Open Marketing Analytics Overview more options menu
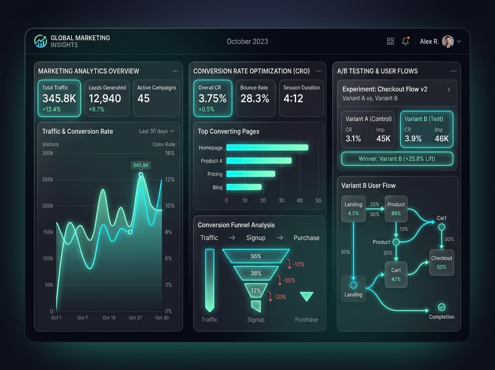495x370 pixels. (176, 71)
